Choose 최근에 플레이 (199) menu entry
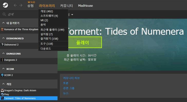Image resolution: width=187 pixels, height=102 pixels. point(52,30)
